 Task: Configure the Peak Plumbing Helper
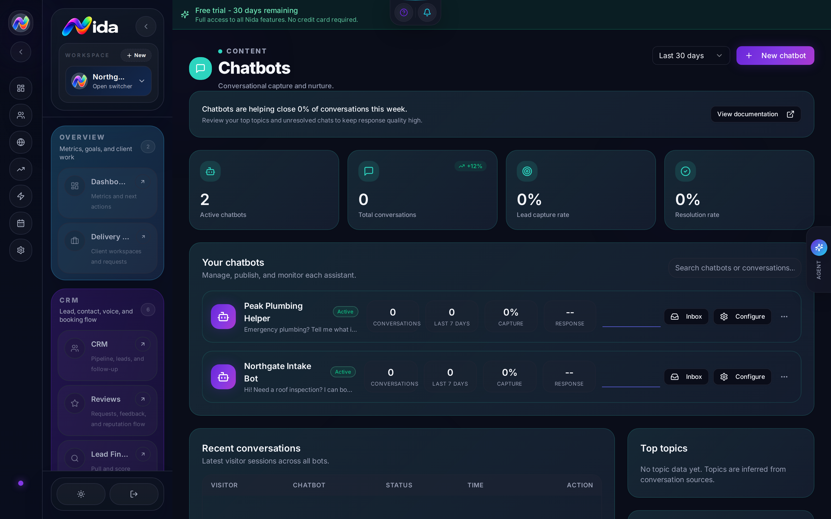pyautogui.click(x=742, y=317)
